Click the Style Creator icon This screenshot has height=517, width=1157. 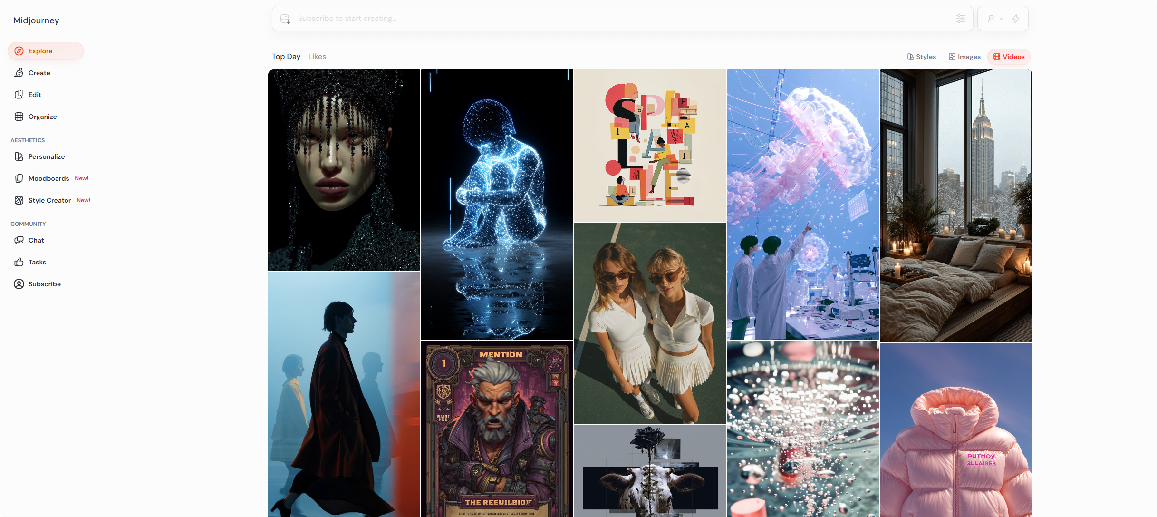coord(19,200)
